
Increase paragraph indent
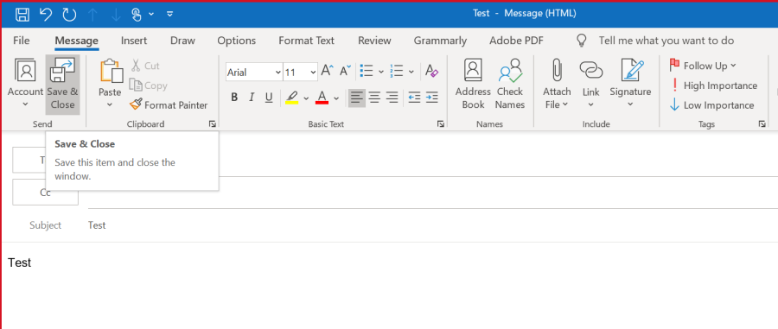click(x=431, y=98)
